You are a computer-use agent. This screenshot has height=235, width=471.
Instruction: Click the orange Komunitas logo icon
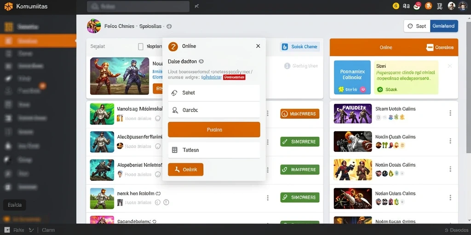[x=8, y=6]
